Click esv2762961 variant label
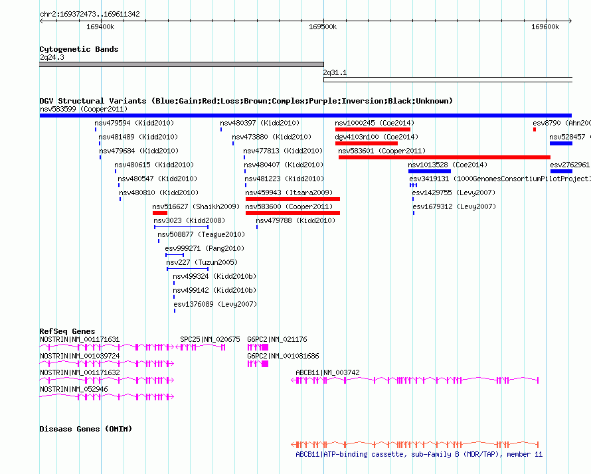 coord(570,165)
